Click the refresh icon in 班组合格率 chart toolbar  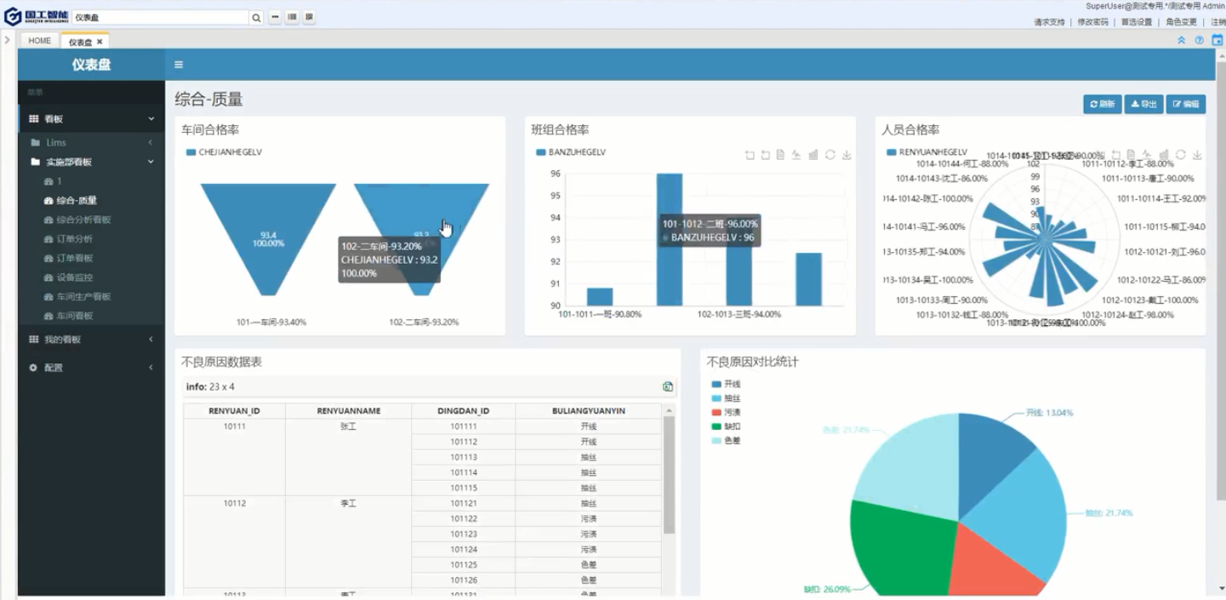click(x=830, y=155)
